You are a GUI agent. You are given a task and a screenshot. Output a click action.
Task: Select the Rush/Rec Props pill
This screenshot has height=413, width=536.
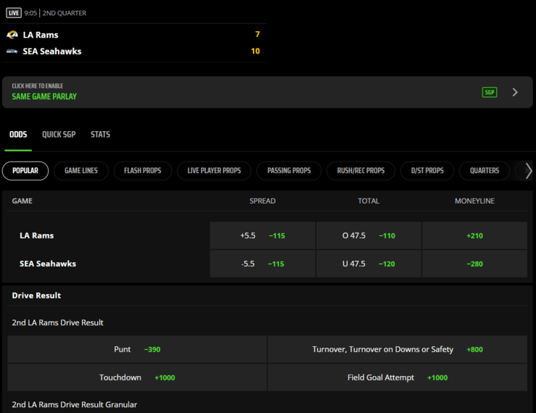[x=361, y=170]
